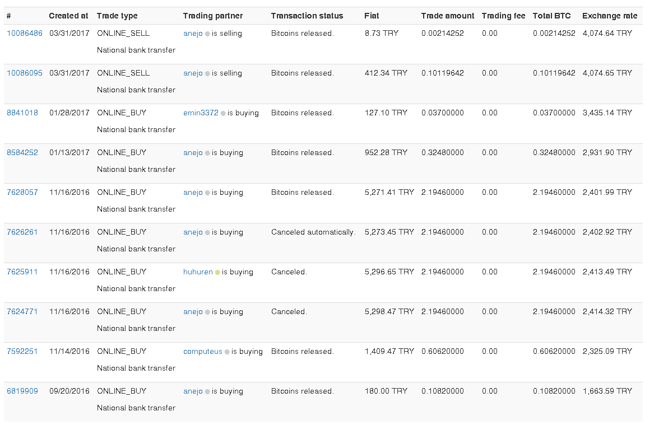Click the Exchange rate column header

[610, 16]
